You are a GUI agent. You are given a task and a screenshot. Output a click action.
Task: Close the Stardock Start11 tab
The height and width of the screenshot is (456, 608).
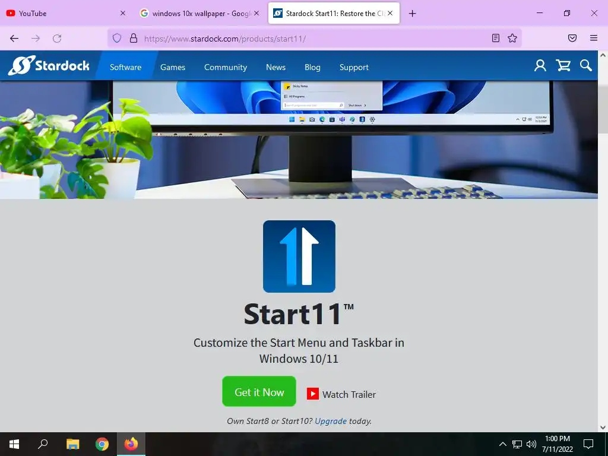[390, 13]
